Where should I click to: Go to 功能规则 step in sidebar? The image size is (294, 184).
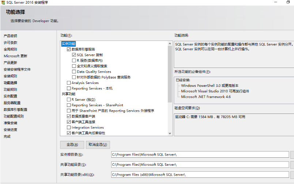(x=10, y=89)
